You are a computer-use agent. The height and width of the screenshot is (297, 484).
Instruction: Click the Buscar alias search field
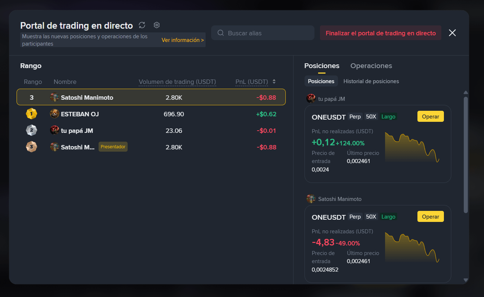263,33
